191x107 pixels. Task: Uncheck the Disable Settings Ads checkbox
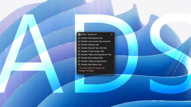tap(79, 45)
